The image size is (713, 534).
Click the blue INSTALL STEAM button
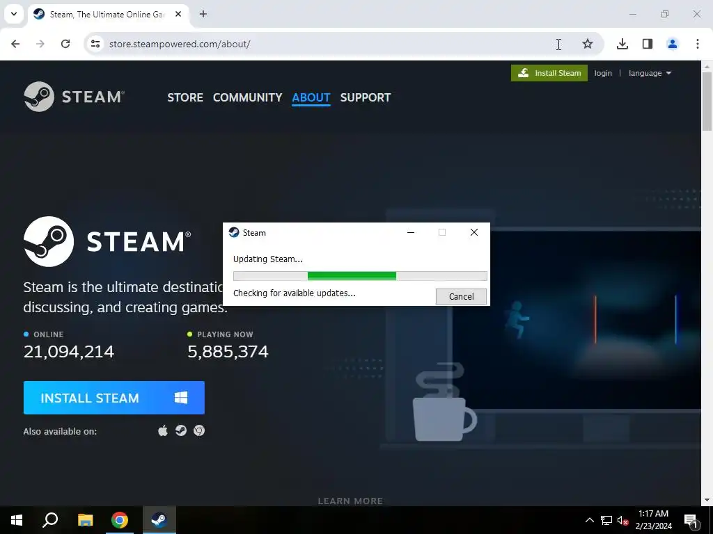coord(114,398)
